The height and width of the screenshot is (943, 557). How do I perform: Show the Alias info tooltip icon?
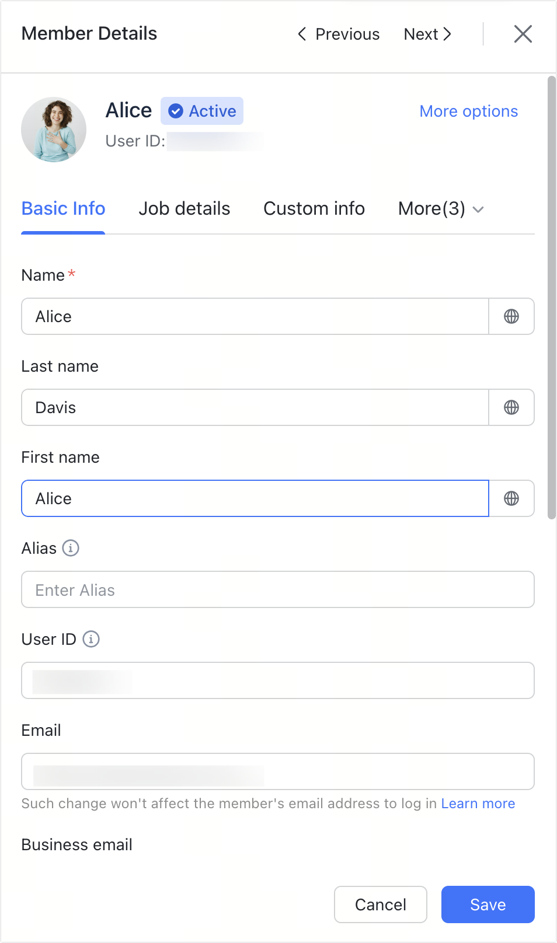pos(71,548)
